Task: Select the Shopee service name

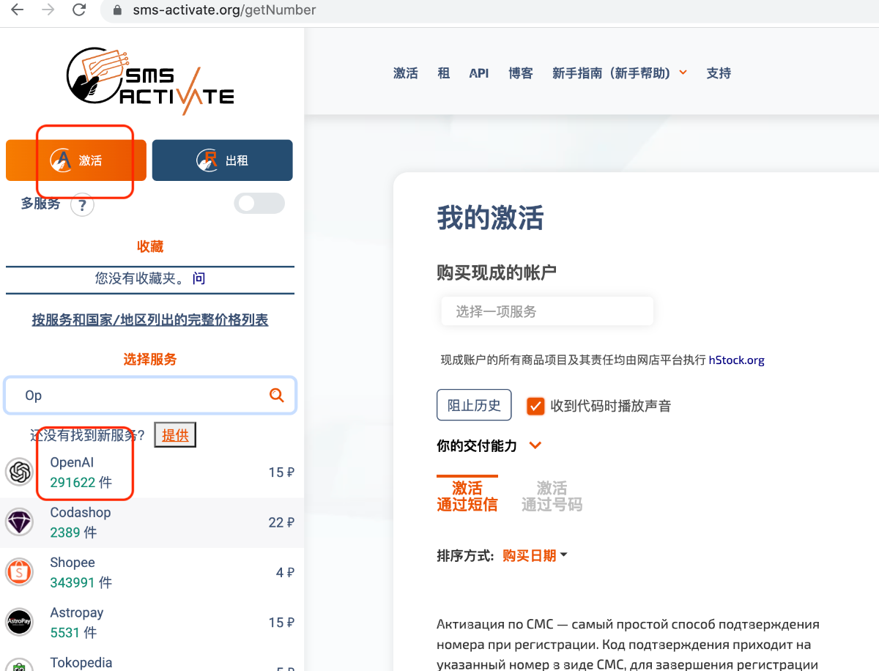Action: 73,563
